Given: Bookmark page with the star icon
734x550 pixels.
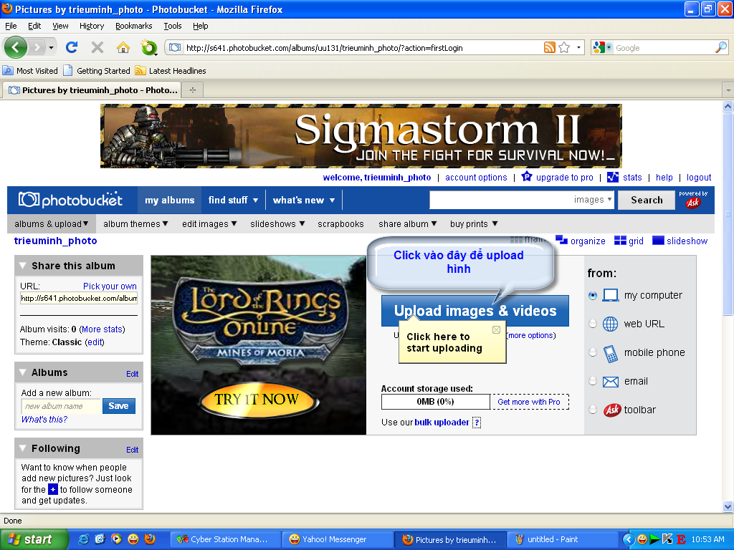Looking at the screenshot, I should 565,47.
